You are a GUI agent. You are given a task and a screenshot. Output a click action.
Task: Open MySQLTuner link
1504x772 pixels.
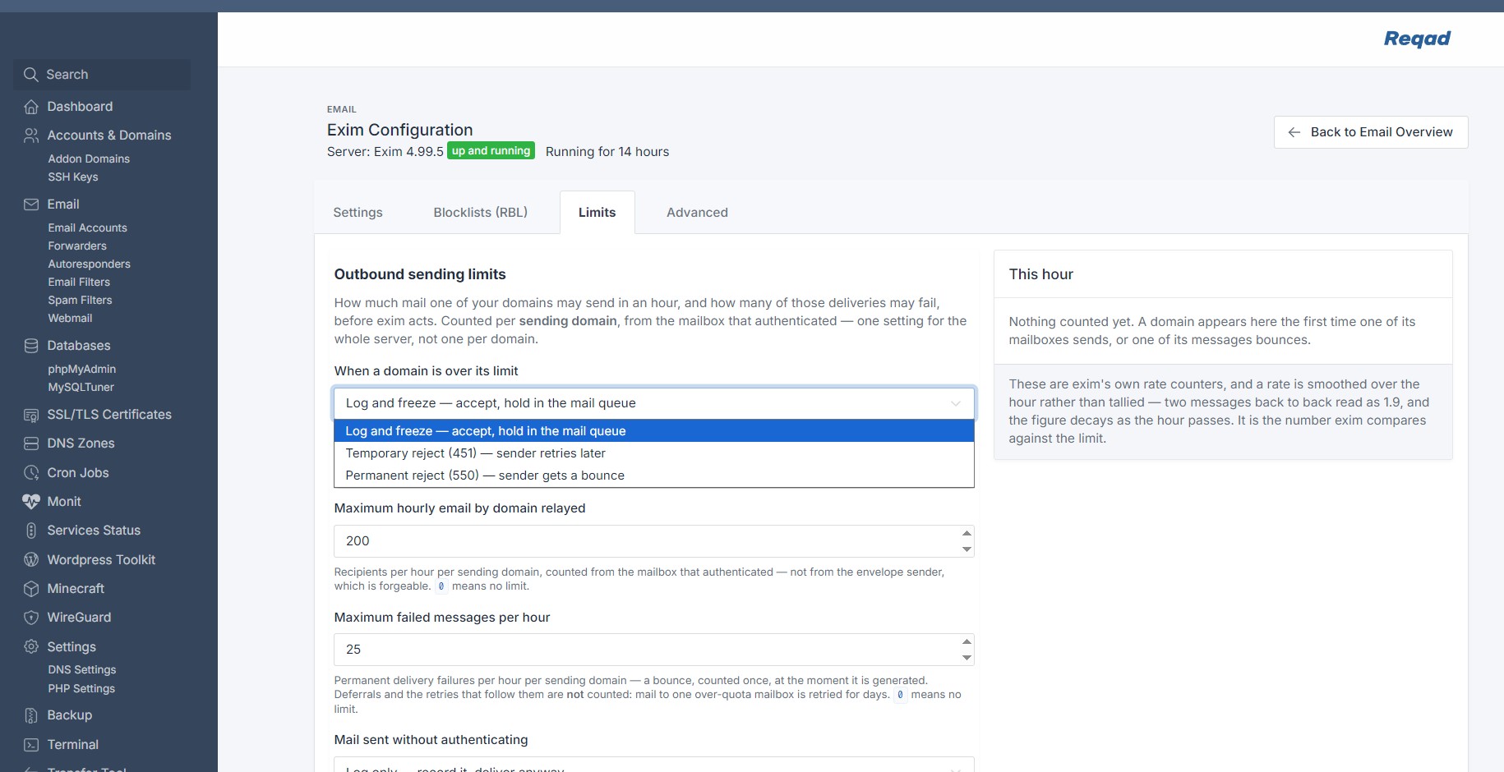click(81, 388)
